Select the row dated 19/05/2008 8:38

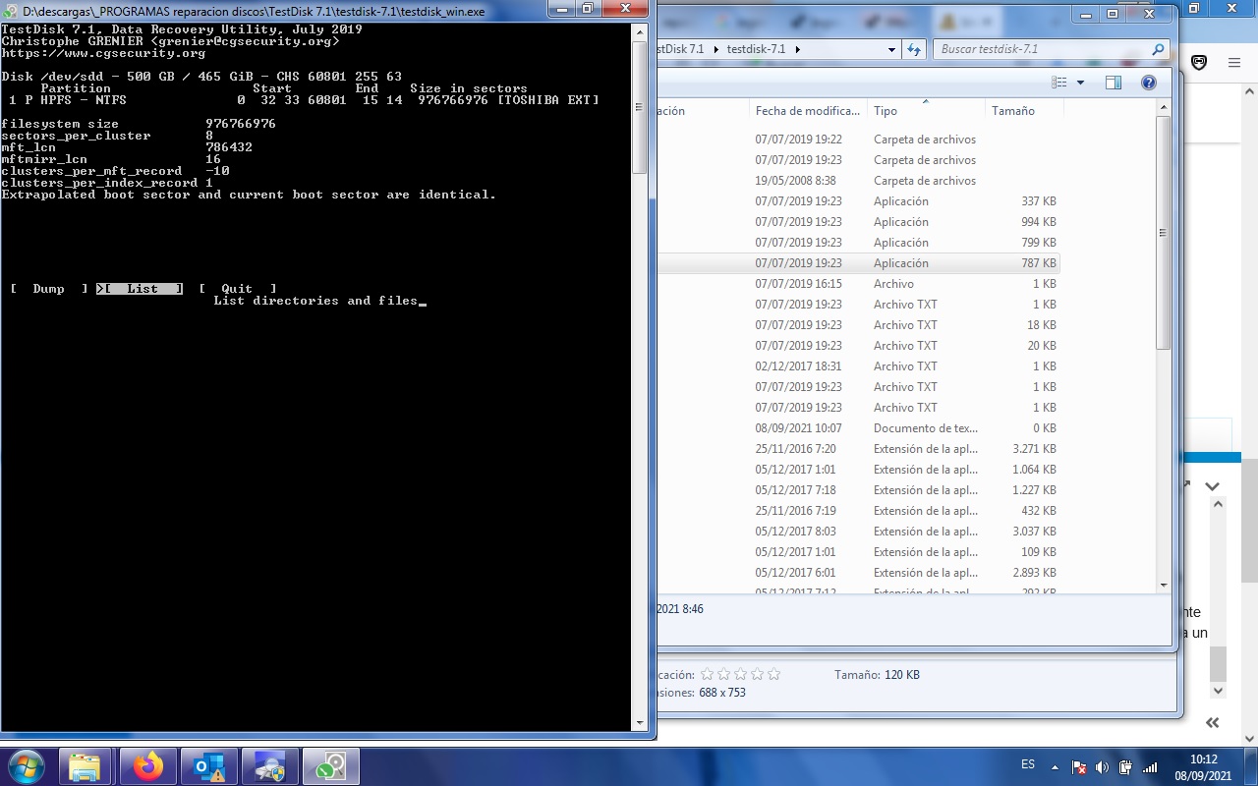pyautogui.click(x=858, y=181)
